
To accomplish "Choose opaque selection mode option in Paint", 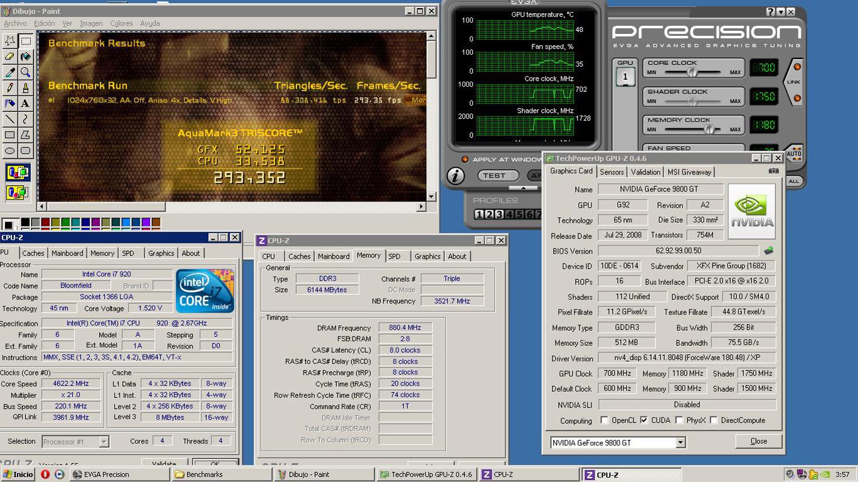I will 18,172.
